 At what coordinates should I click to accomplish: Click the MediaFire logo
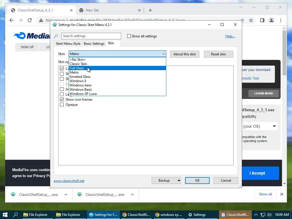[32, 36]
